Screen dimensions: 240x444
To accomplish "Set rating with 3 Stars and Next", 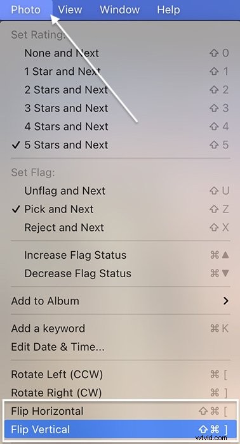I will 120,108.
